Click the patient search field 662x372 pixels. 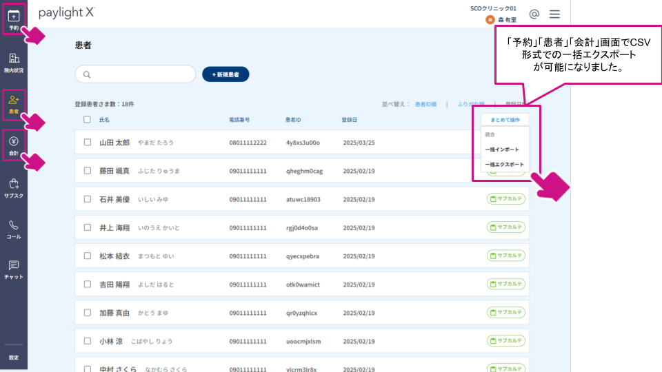click(135, 74)
